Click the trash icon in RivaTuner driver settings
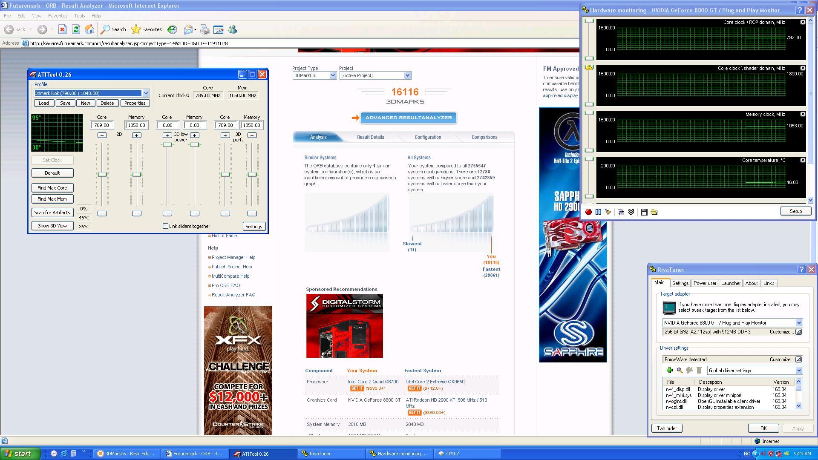Image resolution: width=818 pixels, height=460 pixels. 699,370
